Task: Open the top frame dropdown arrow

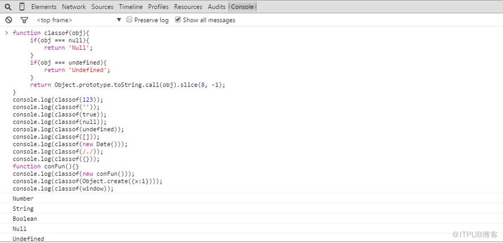Action: point(119,20)
